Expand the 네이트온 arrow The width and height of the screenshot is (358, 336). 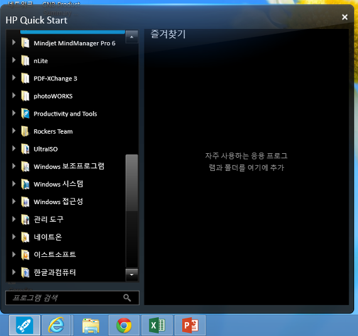(14, 237)
